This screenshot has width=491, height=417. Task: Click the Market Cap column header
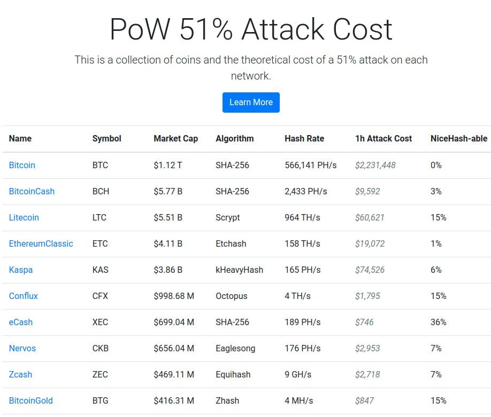point(175,139)
